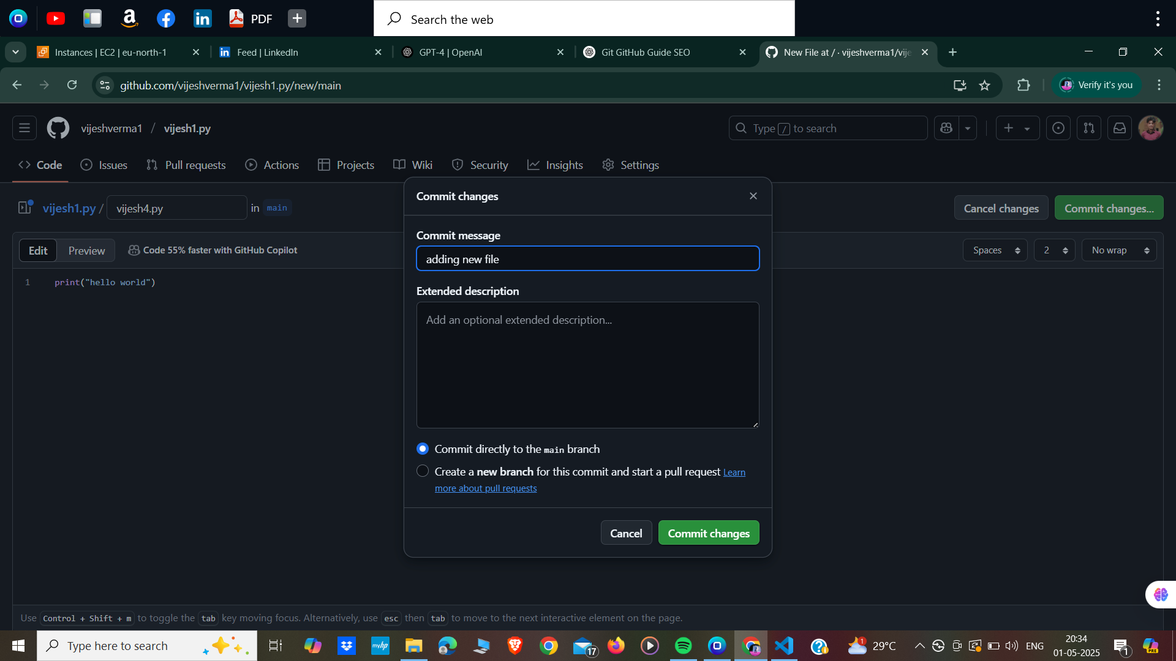This screenshot has height=661, width=1176.
Task: Click the extended description text area
Action: 588,365
